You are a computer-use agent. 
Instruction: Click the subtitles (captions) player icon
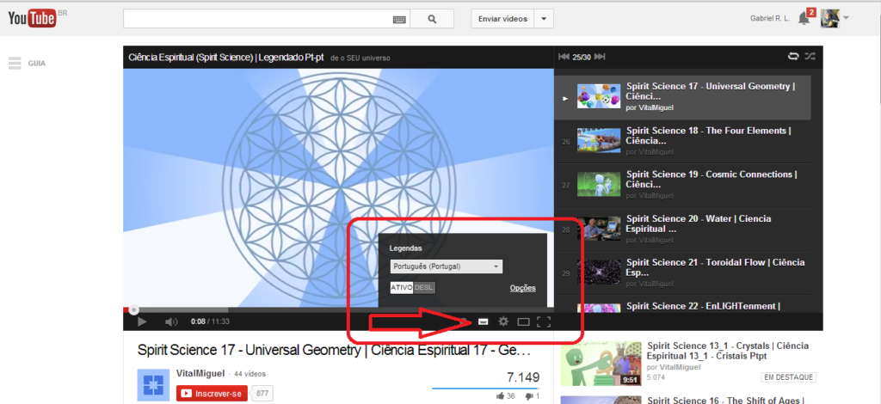pyautogui.click(x=483, y=321)
